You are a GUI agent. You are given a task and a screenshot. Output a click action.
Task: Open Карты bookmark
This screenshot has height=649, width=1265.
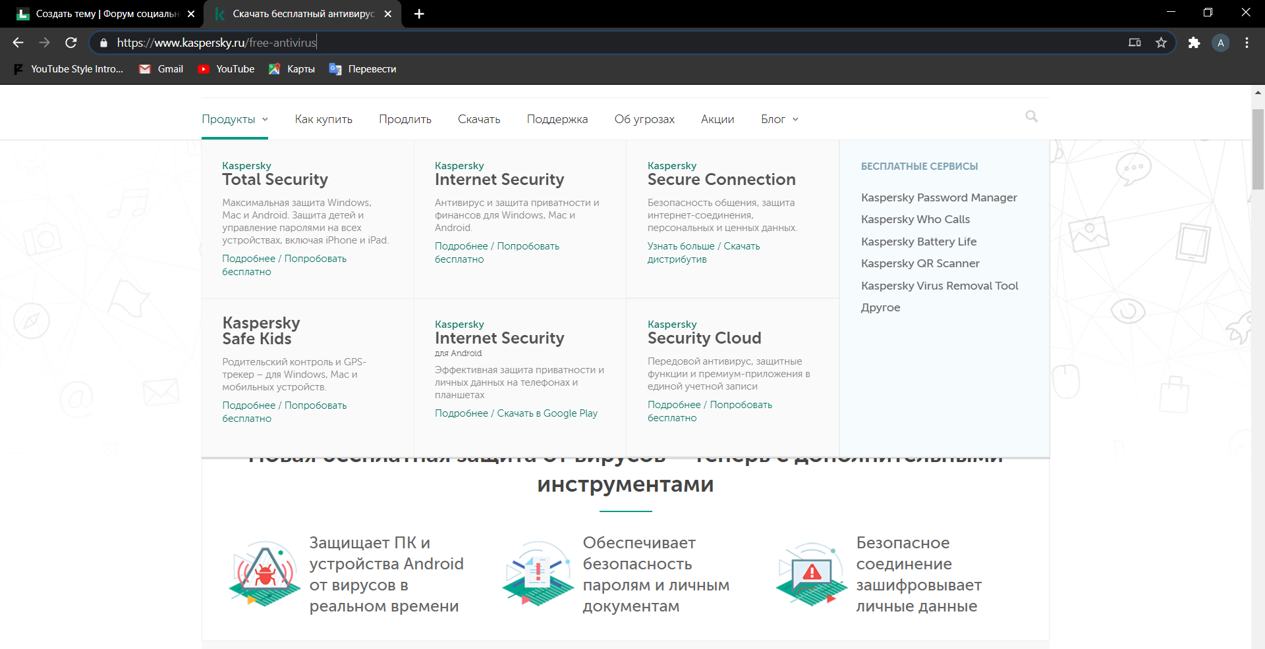292,69
